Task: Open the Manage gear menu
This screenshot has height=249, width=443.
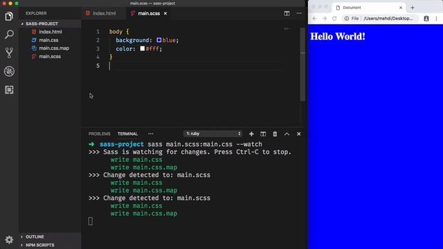Action: pyautogui.click(x=9, y=240)
